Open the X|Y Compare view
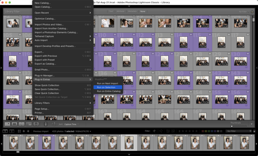 tap(22, 124)
